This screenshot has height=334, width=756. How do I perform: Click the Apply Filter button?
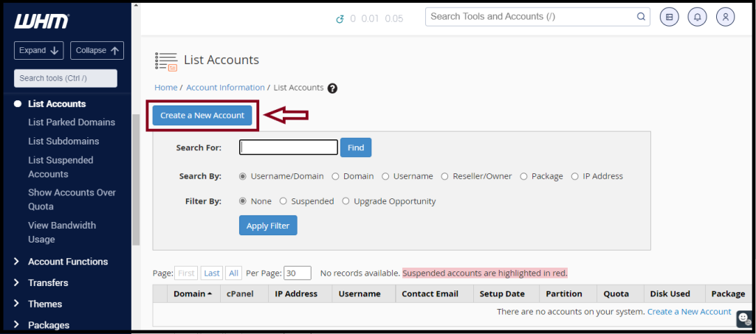point(268,225)
